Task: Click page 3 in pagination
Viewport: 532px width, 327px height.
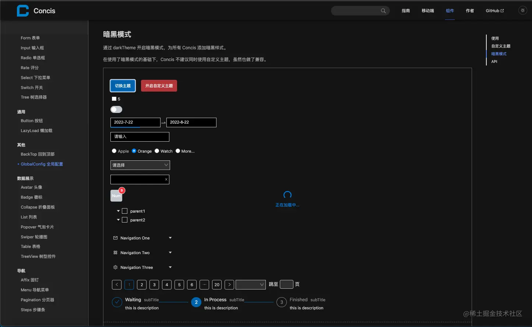Action: [x=154, y=285]
